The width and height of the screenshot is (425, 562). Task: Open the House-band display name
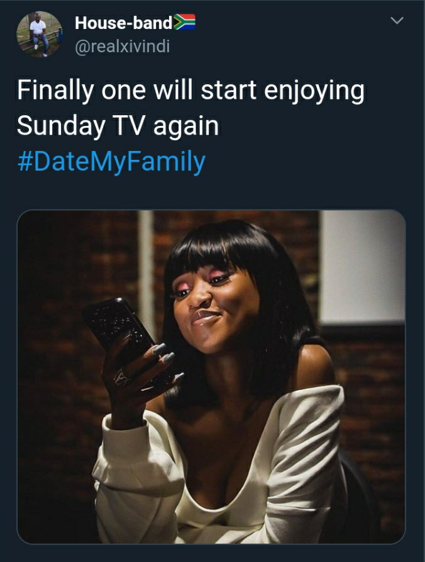coord(123,23)
